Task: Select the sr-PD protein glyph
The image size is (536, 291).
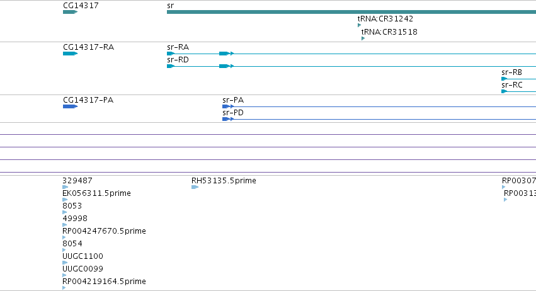Action: click(x=379, y=119)
